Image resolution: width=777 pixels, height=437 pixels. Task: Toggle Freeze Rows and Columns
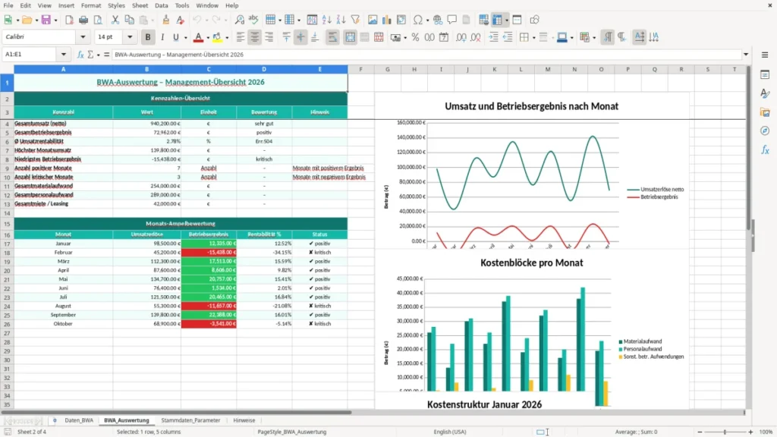pyautogui.click(x=497, y=20)
